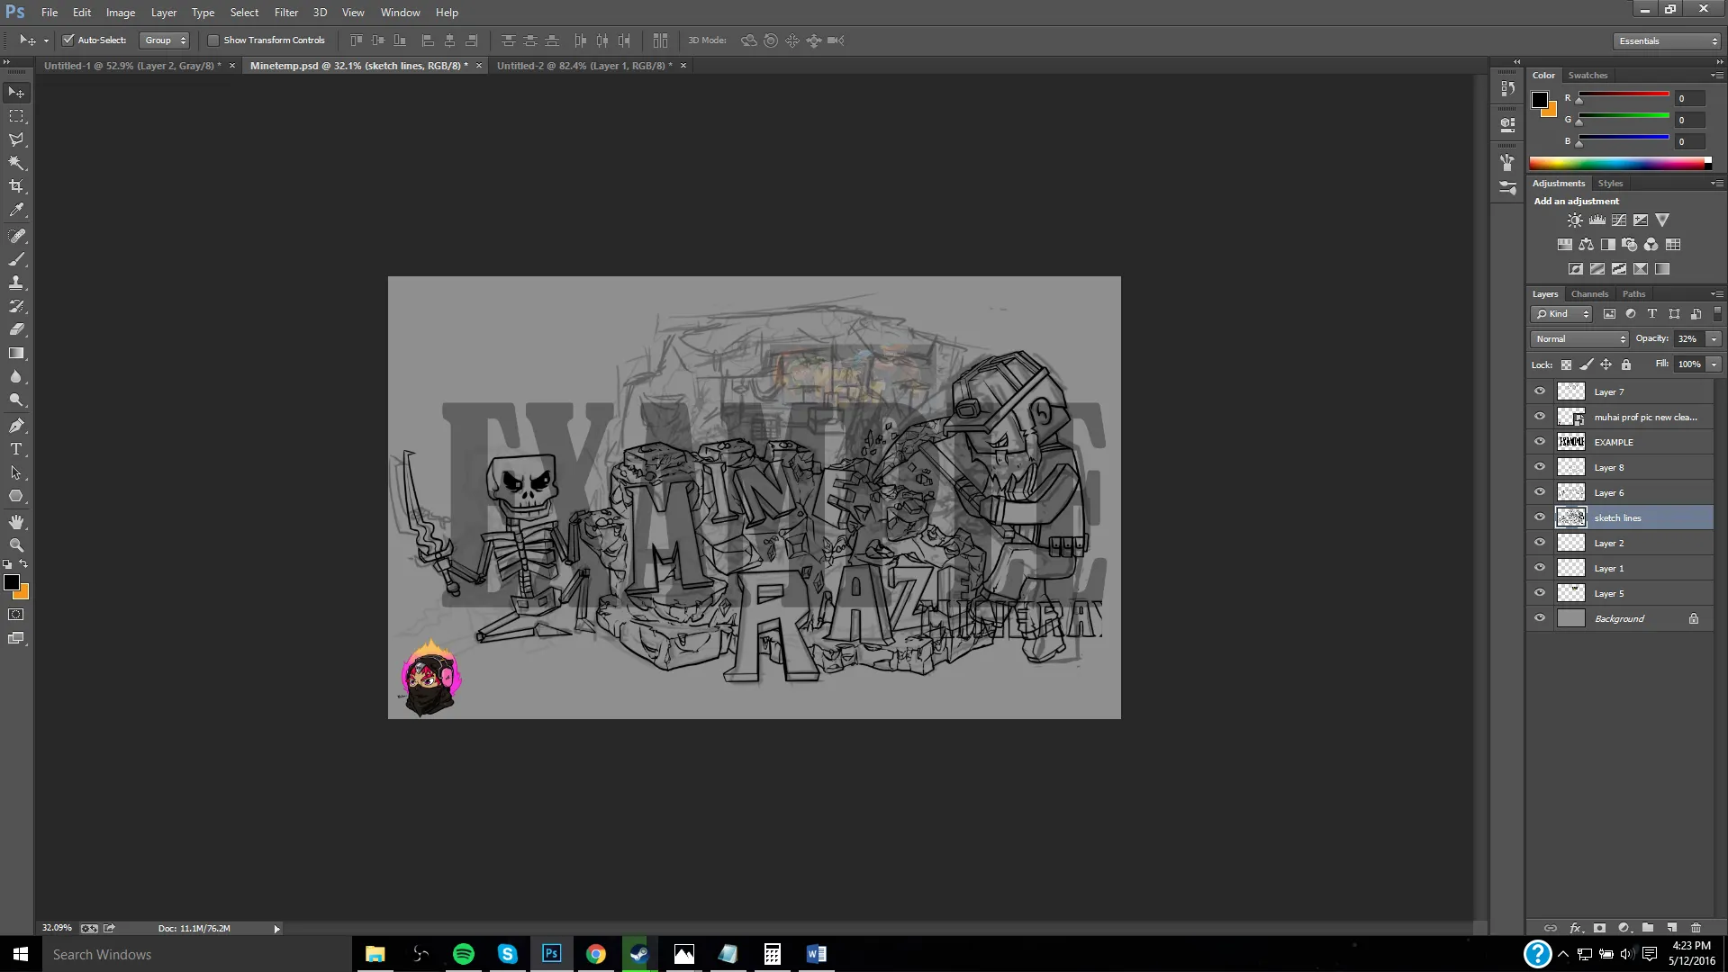Open Spotify from the taskbar
This screenshot has width=1728, height=972.
(464, 954)
